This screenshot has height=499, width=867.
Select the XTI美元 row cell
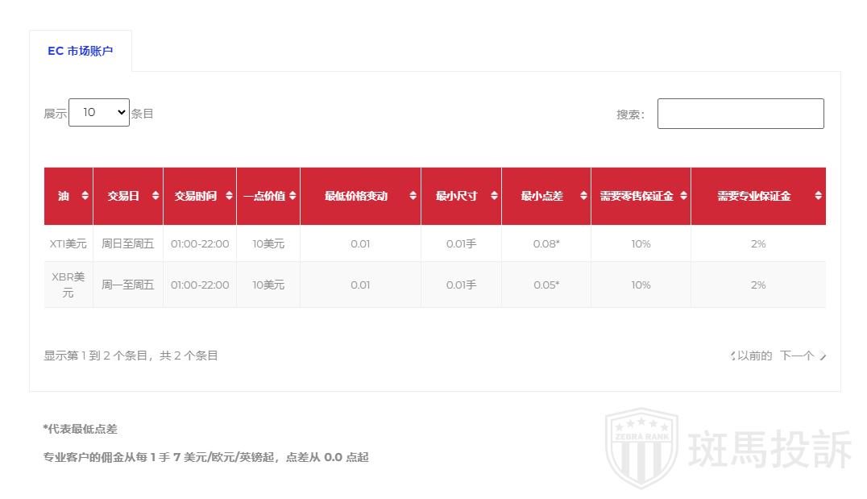coord(68,243)
